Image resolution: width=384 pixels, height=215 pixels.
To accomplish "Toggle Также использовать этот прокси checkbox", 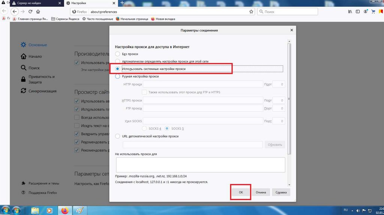I will (x=144, y=92).
